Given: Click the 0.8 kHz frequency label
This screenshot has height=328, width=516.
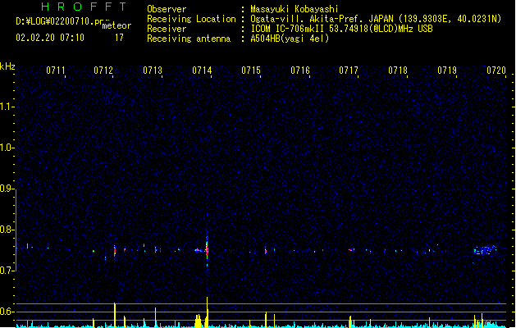Looking at the screenshot, I should coord(7,230).
